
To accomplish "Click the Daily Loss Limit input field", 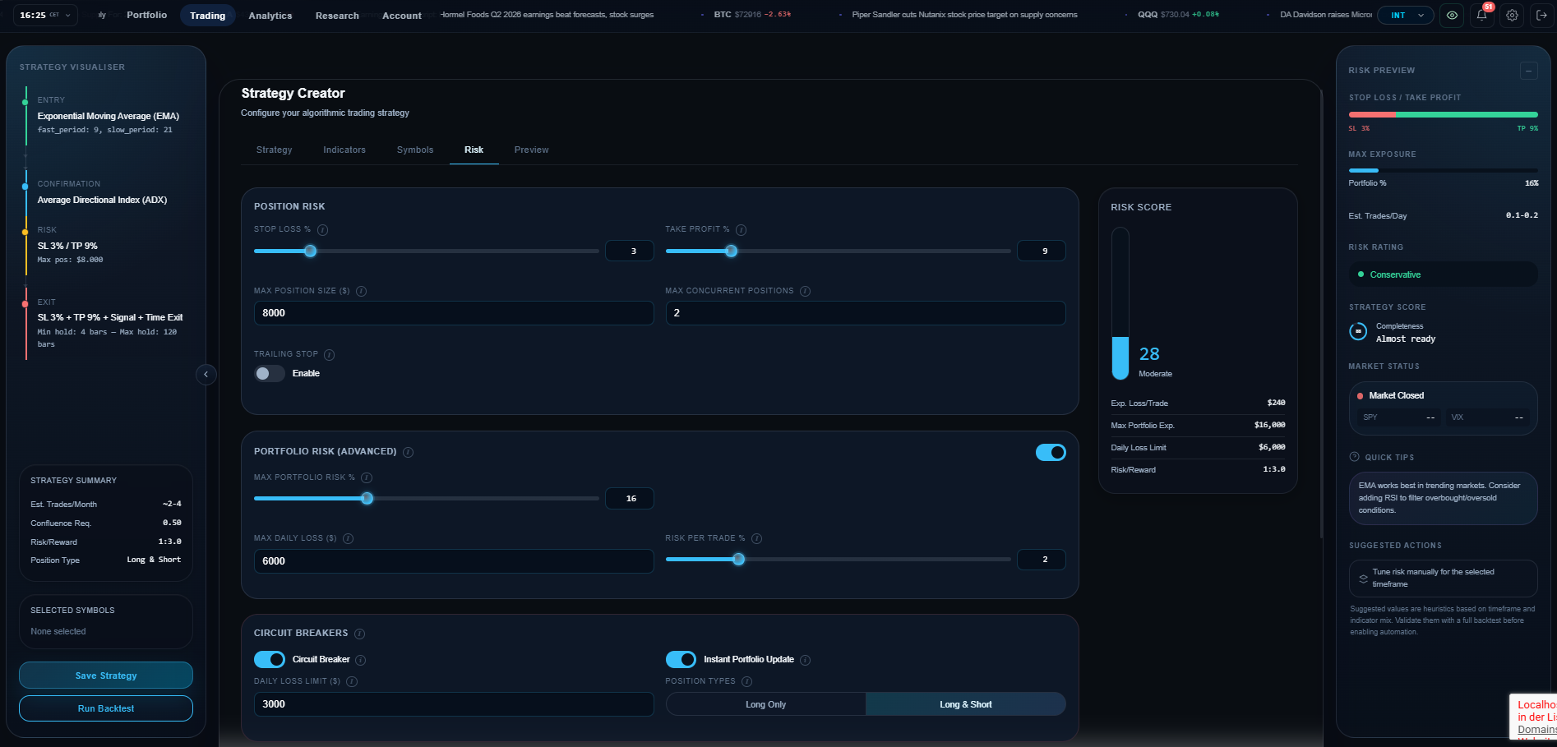I will pos(454,704).
